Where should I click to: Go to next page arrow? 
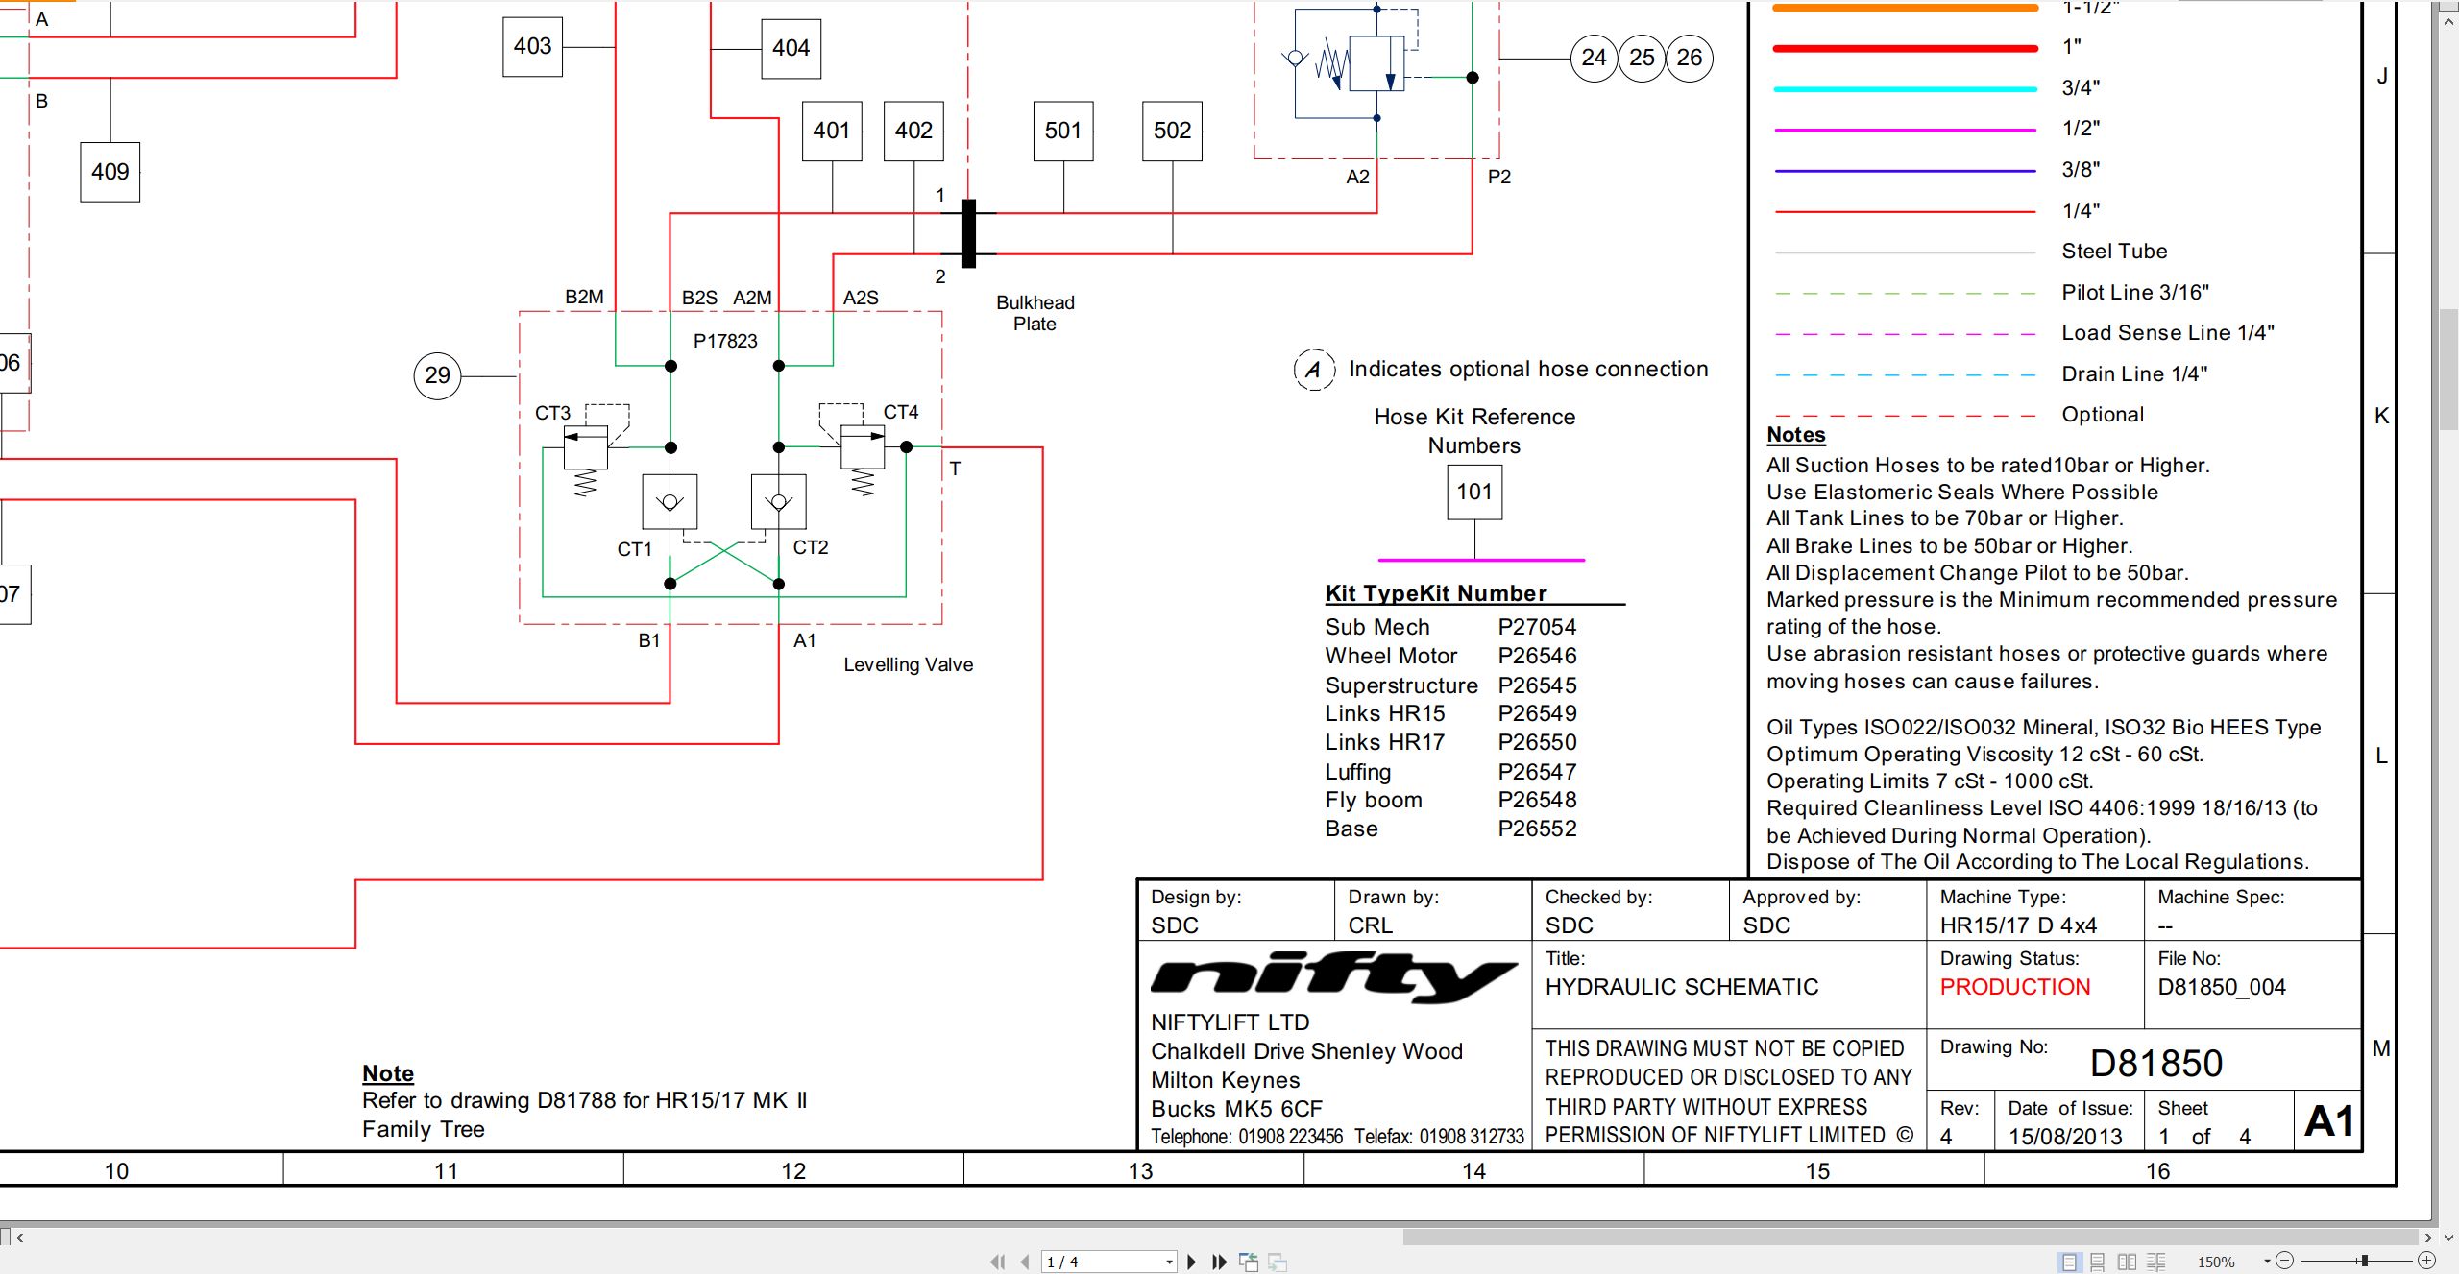(x=1192, y=1262)
